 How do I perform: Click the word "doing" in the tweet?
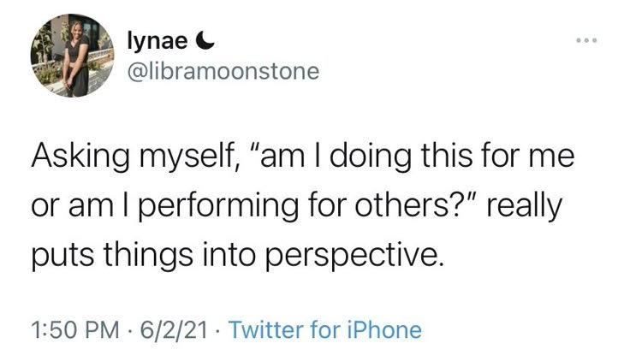pos(371,157)
